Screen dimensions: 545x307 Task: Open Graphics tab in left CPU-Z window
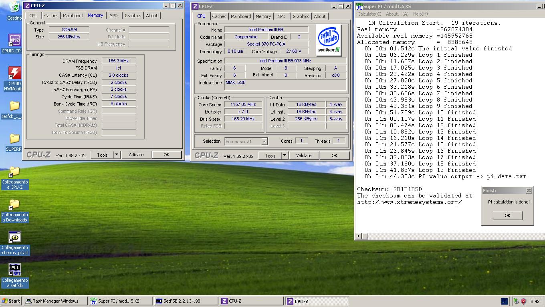coord(133,16)
